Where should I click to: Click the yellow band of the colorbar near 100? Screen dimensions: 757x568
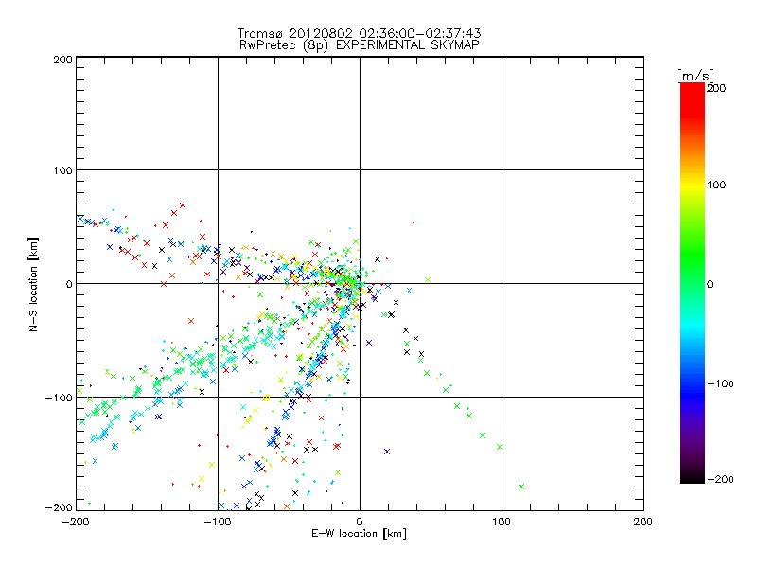pyautogui.click(x=693, y=185)
